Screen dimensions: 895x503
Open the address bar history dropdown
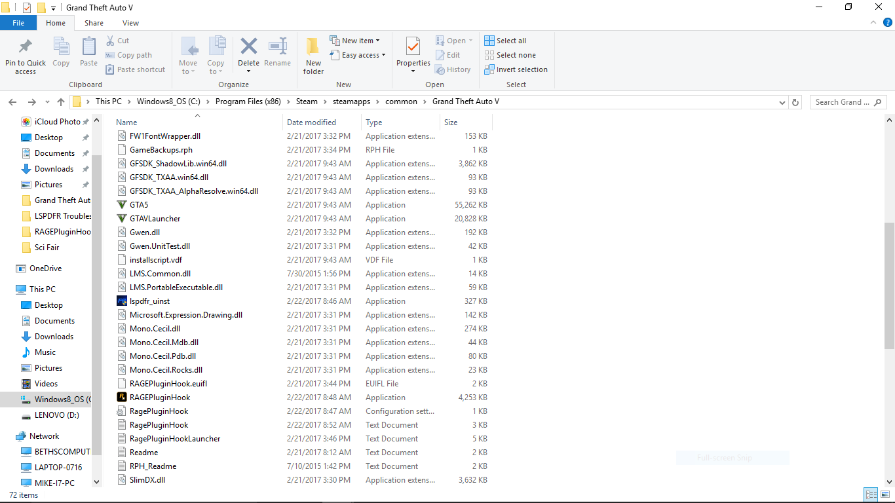(x=782, y=102)
